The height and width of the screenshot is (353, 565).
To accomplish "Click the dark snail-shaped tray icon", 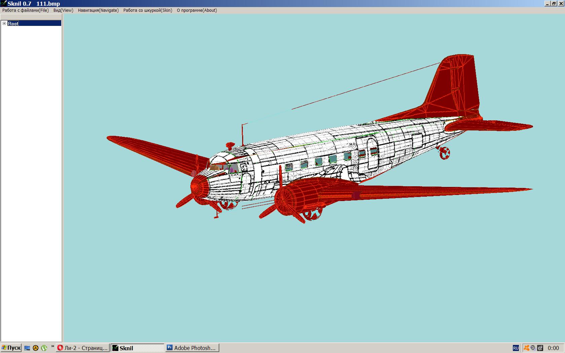I will coord(540,348).
